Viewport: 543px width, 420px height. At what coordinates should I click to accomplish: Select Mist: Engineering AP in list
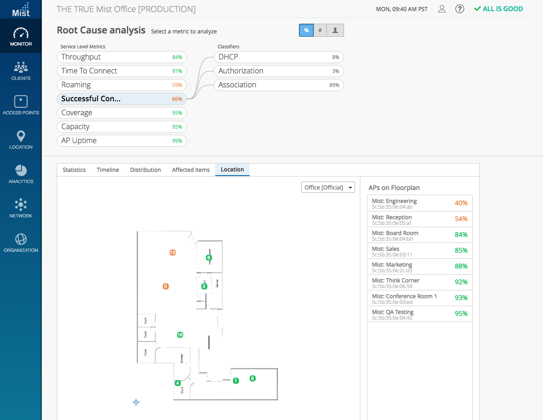point(419,203)
